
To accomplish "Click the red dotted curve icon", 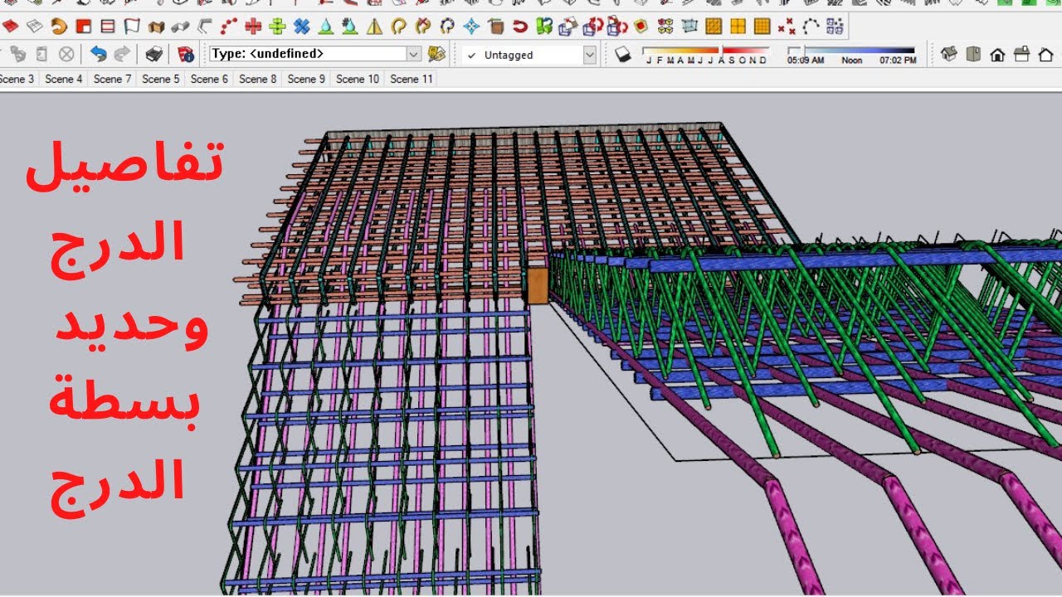I will click(x=229, y=27).
